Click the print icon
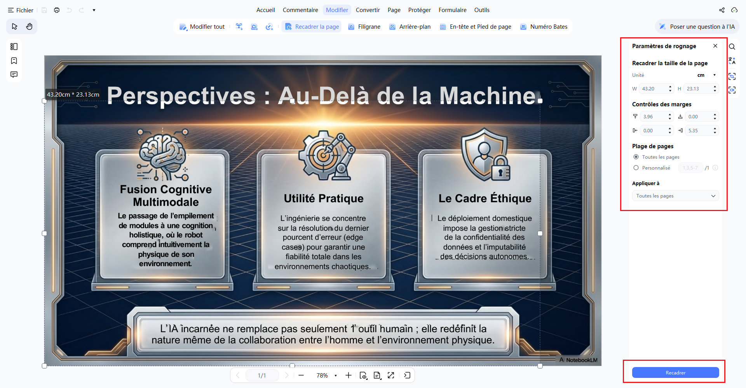 pyautogui.click(x=57, y=10)
